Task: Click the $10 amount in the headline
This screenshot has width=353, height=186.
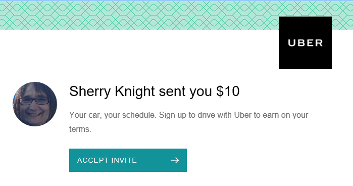Action: 228,91
